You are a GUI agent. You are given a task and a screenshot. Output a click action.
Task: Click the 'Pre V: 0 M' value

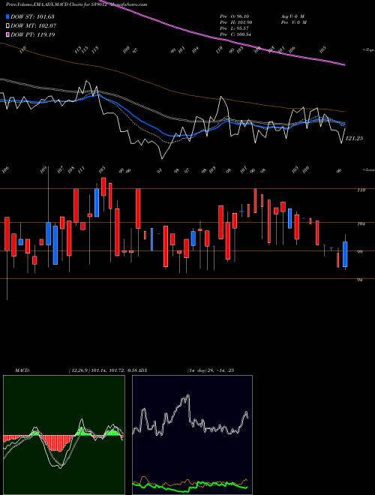pos(293,22)
